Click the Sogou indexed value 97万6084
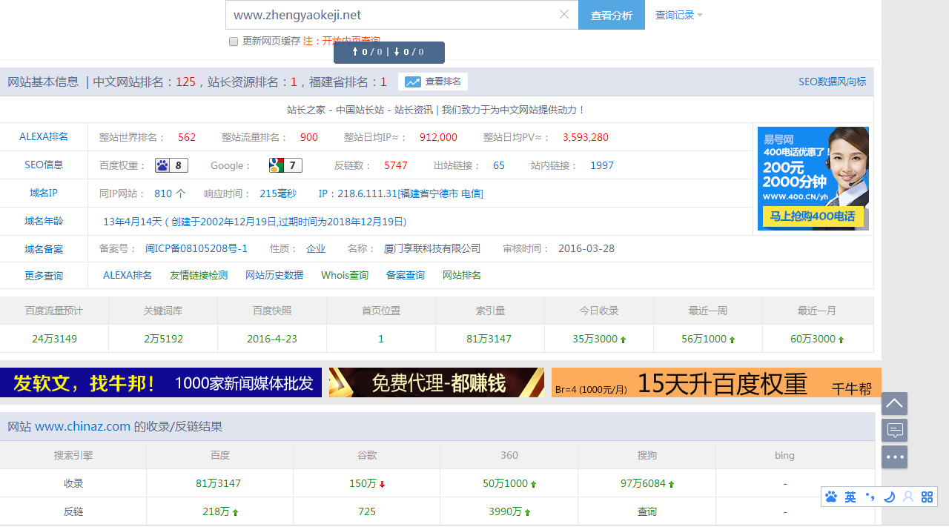Image resolution: width=949 pixels, height=527 pixels. (643, 483)
